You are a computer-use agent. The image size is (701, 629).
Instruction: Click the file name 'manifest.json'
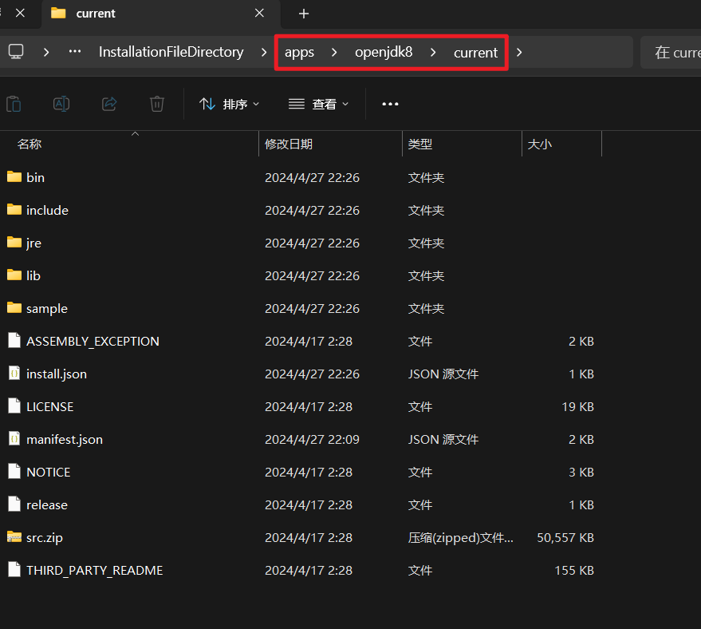point(65,440)
